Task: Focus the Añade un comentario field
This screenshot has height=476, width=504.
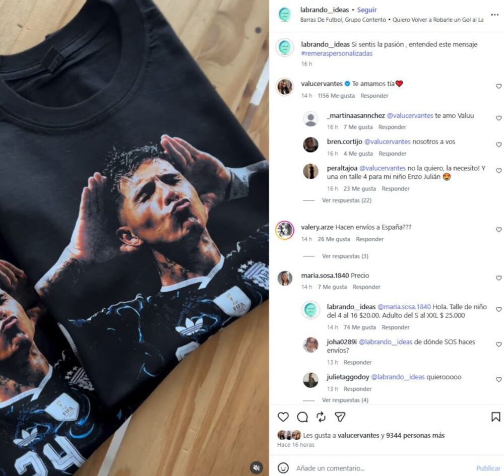Action: tap(383, 468)
